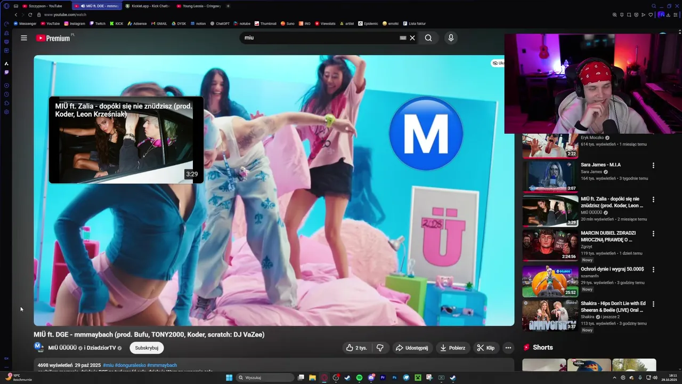Switch to Kicklet.app tab
The height and width of the screenshot is (384, 682).
pyautogui.click(x=148, y=6)
